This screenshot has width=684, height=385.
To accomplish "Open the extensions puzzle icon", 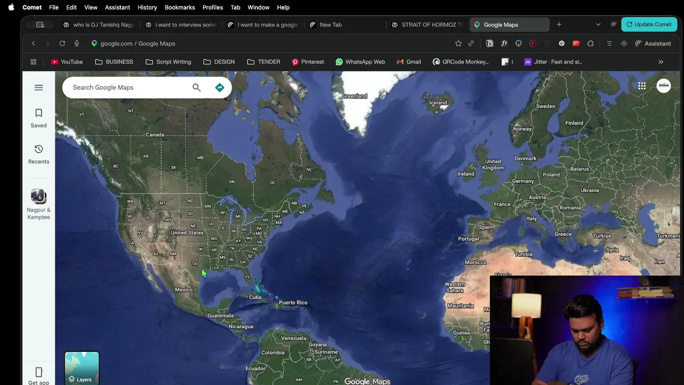I will point(590,43).
